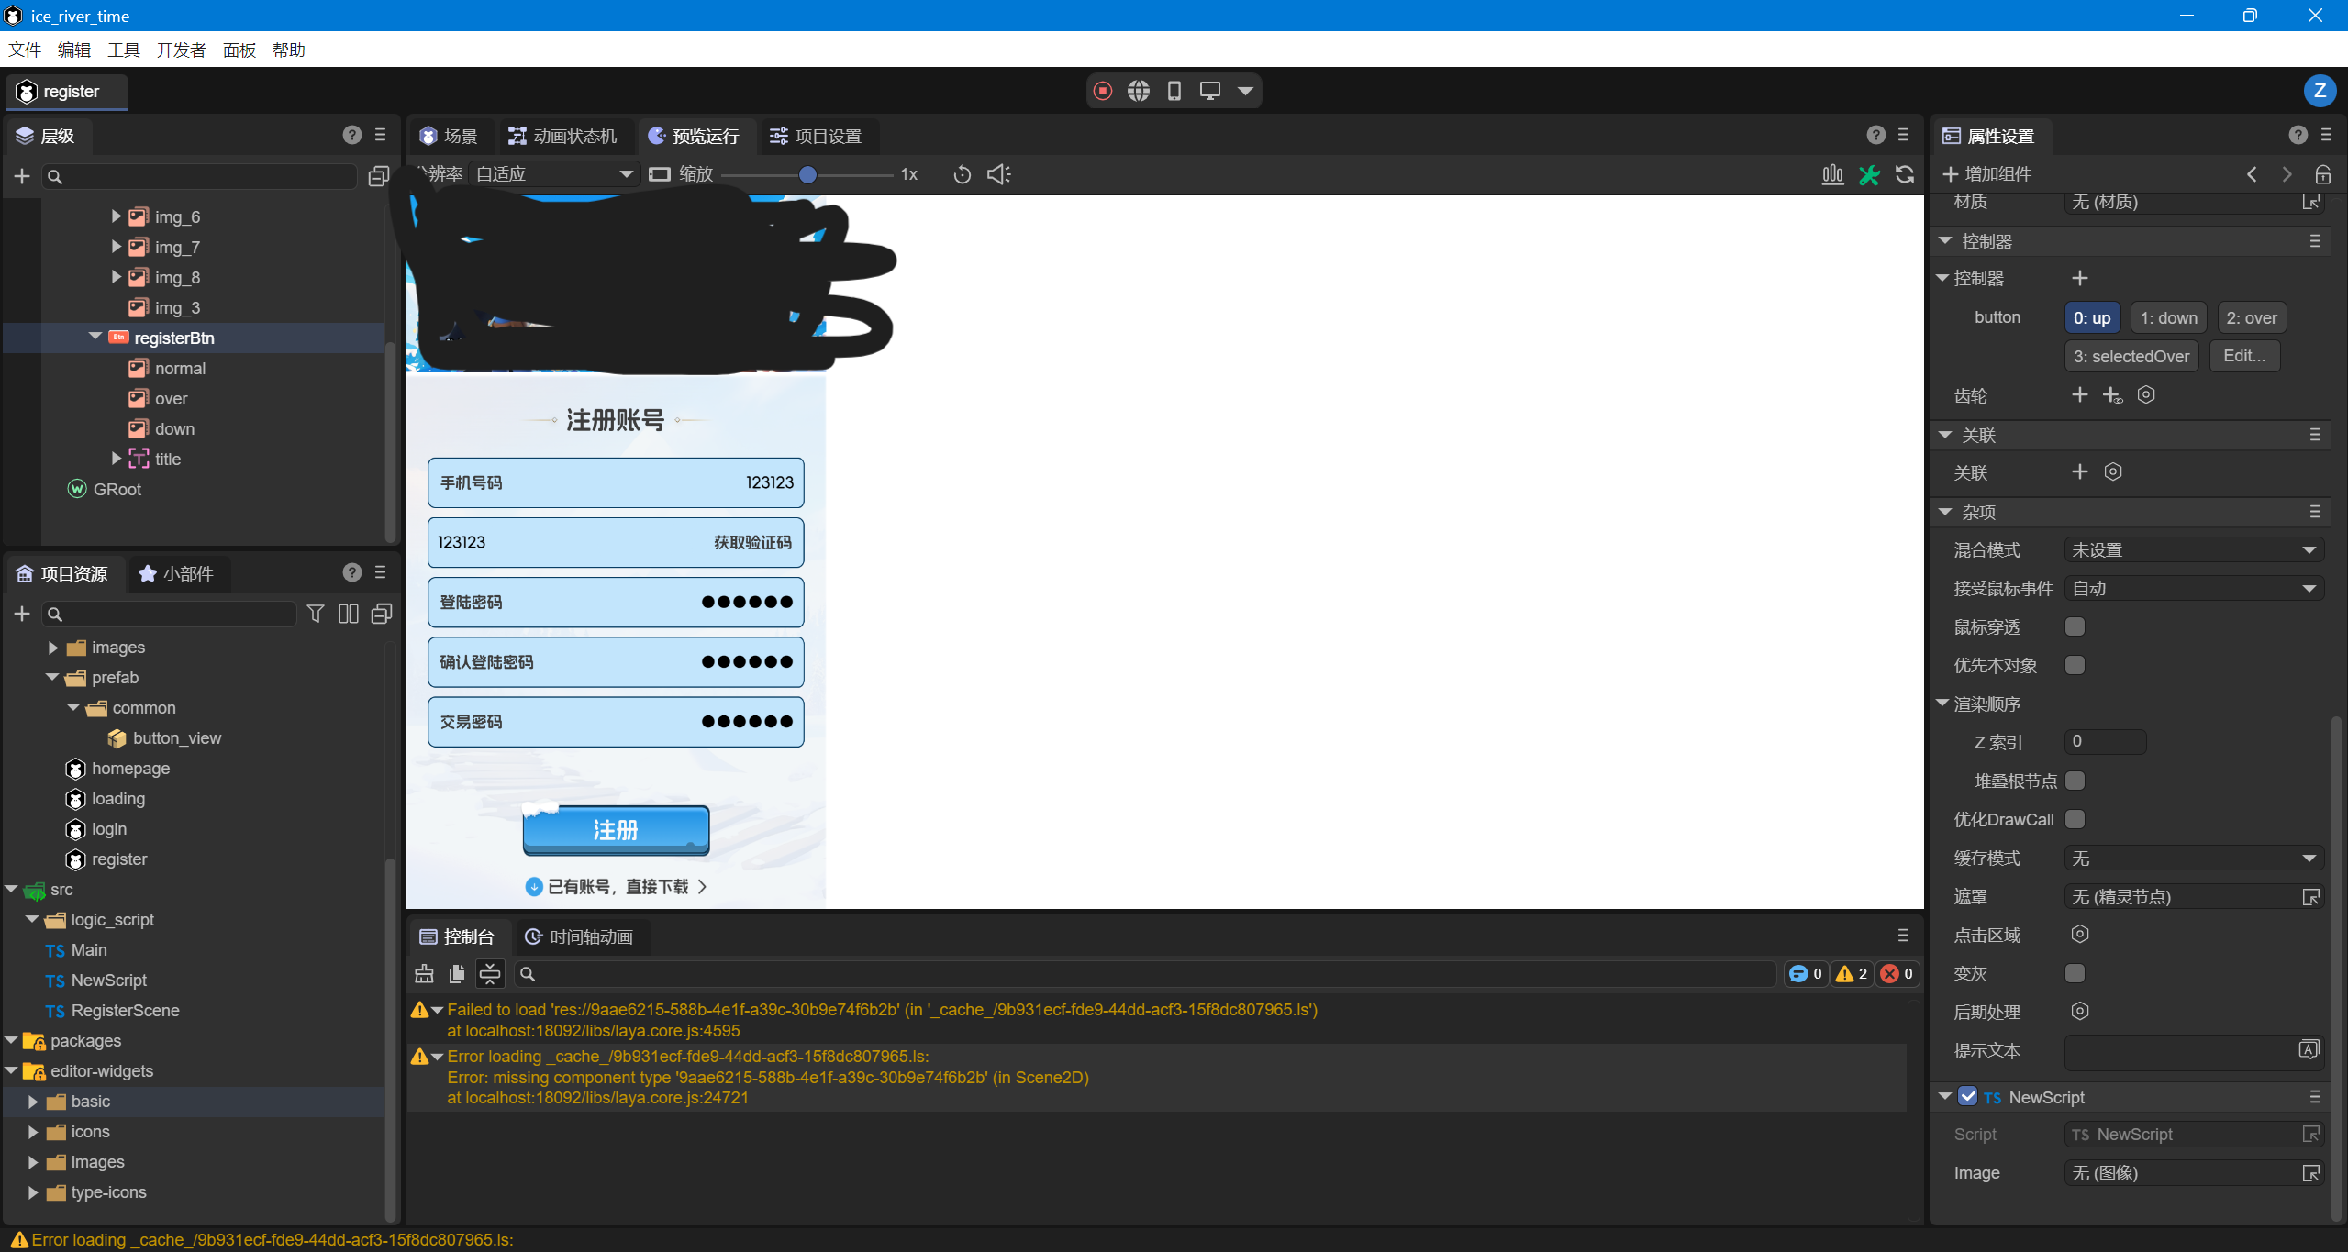
Task: Click lock icon in properties panel
Action: [2322, 174]
